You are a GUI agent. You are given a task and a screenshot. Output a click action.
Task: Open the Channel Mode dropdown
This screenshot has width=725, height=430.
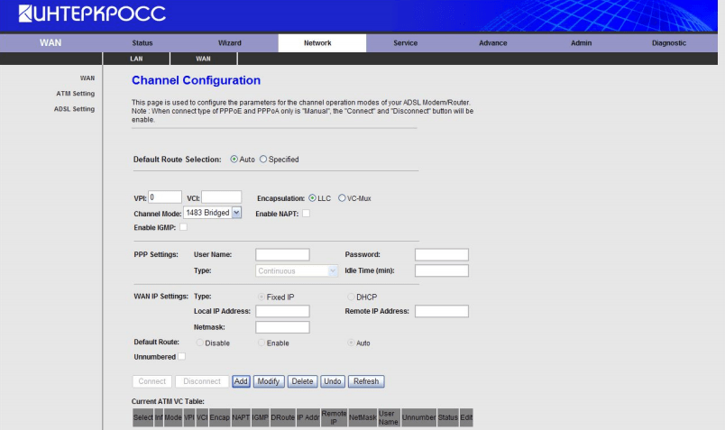point(213,213)
